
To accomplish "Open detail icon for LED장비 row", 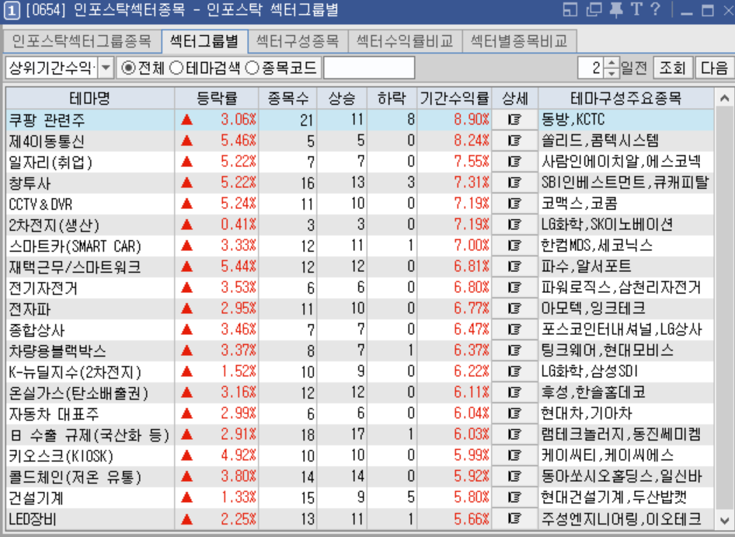I will (x=514, y=518).
